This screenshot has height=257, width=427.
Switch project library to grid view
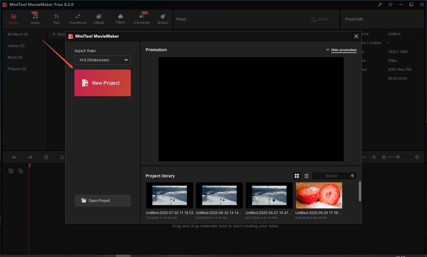297,176
